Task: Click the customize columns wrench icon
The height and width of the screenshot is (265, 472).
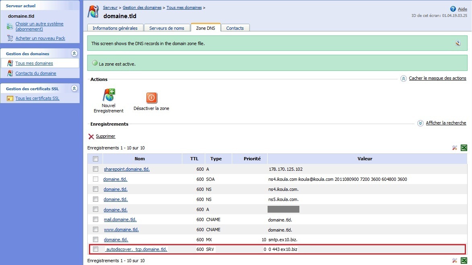Action: click(455, 148)
